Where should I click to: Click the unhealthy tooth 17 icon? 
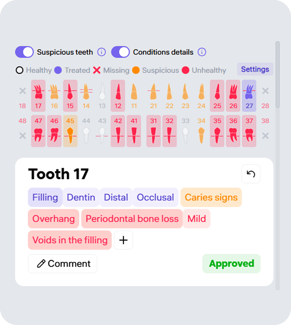[x=38, y=96]
